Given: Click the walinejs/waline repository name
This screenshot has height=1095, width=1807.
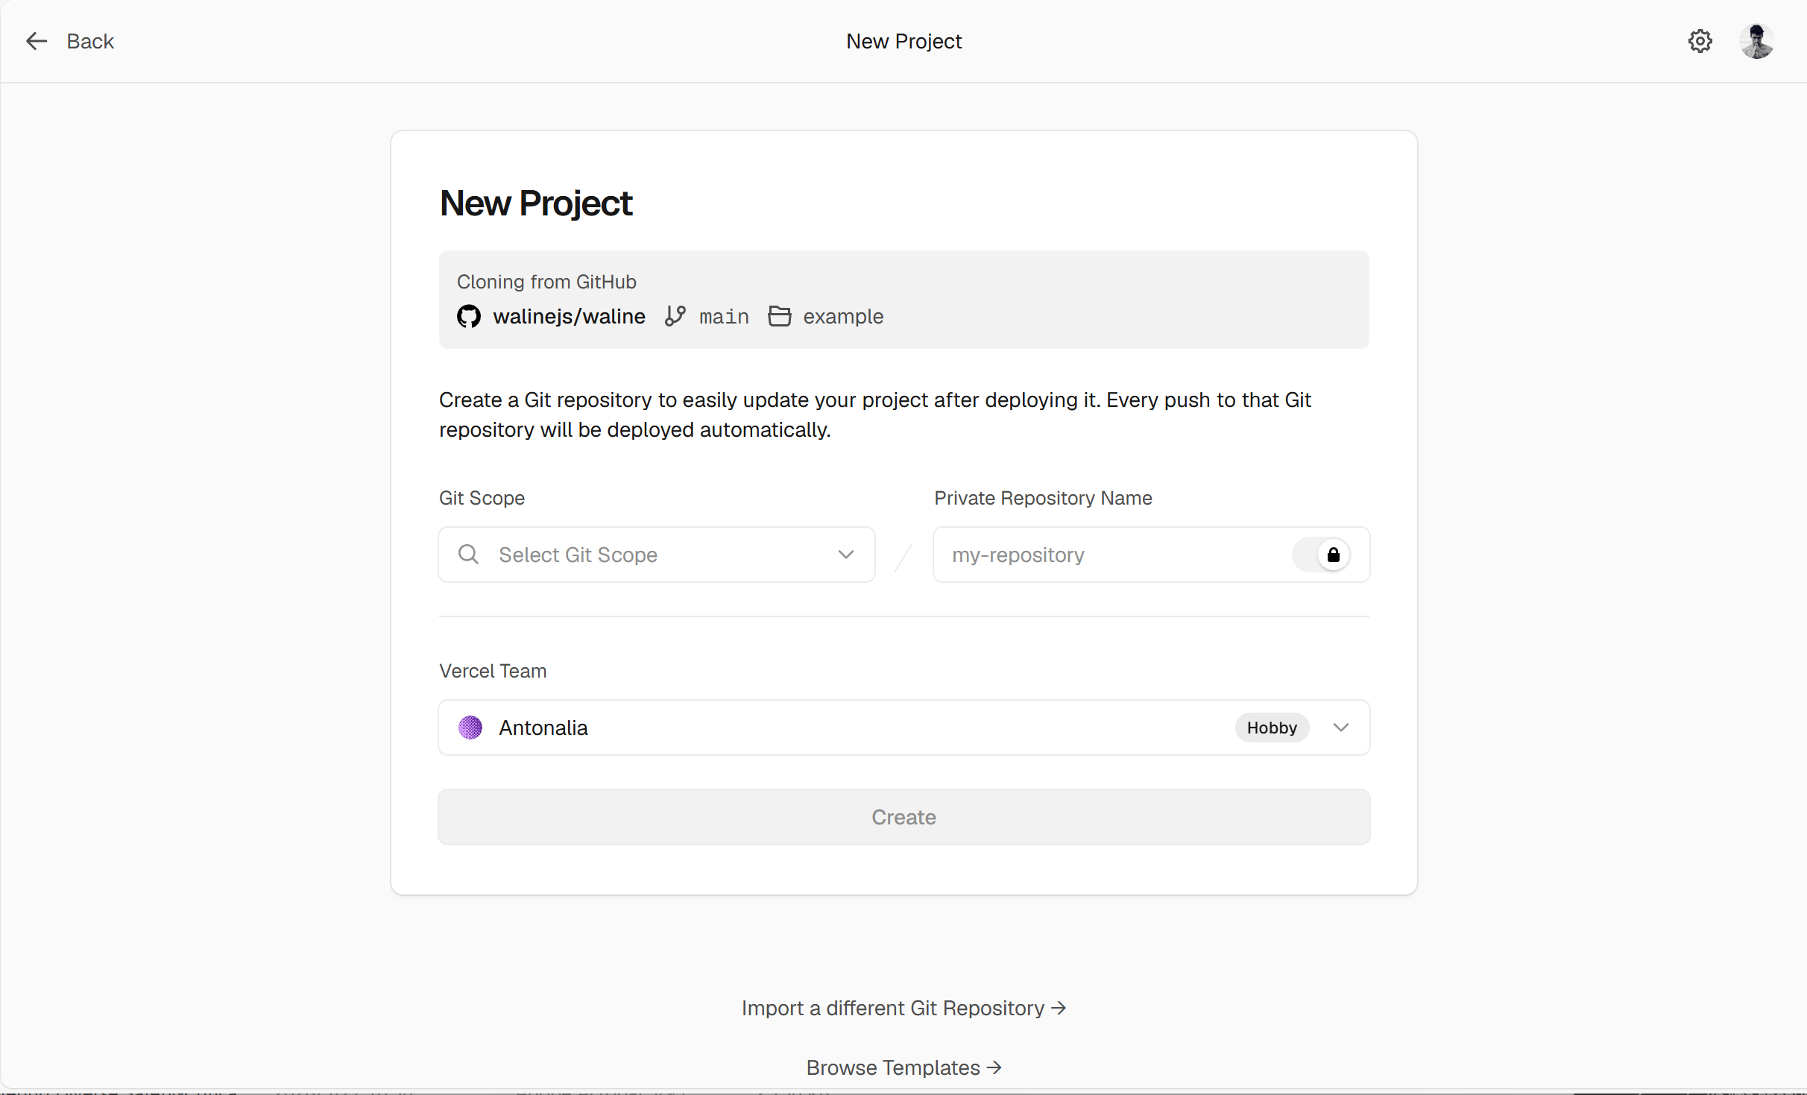Looking at the screenshot, I should click(569, 317).
